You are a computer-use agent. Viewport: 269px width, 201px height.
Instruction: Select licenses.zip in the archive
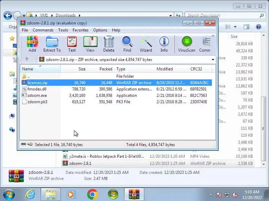tap(117, 82)
